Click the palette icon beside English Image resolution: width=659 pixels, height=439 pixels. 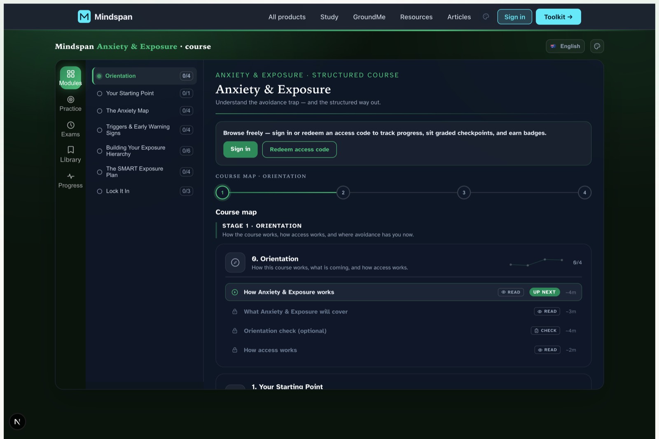point(597,46)
